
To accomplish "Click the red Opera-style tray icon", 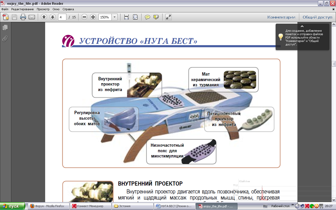I will point(307,206).
